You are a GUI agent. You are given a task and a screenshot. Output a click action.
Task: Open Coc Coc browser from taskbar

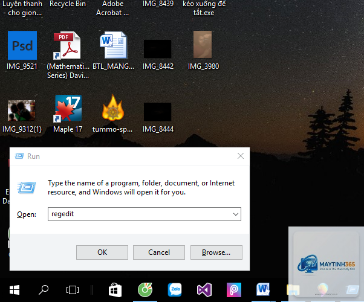[145, 290]
